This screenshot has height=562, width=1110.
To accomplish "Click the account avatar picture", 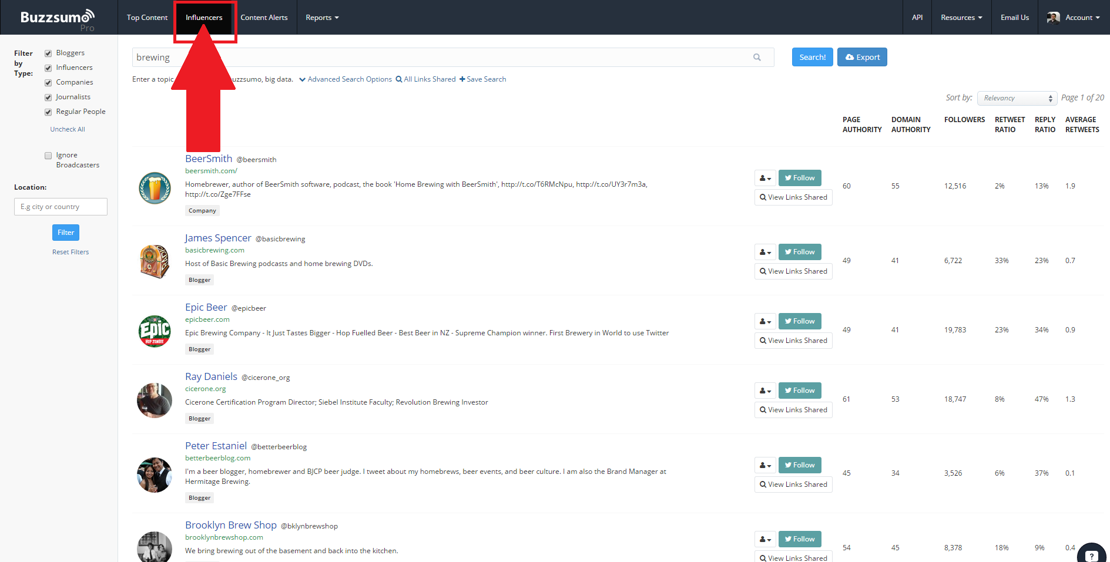I will coord(1054,18).
